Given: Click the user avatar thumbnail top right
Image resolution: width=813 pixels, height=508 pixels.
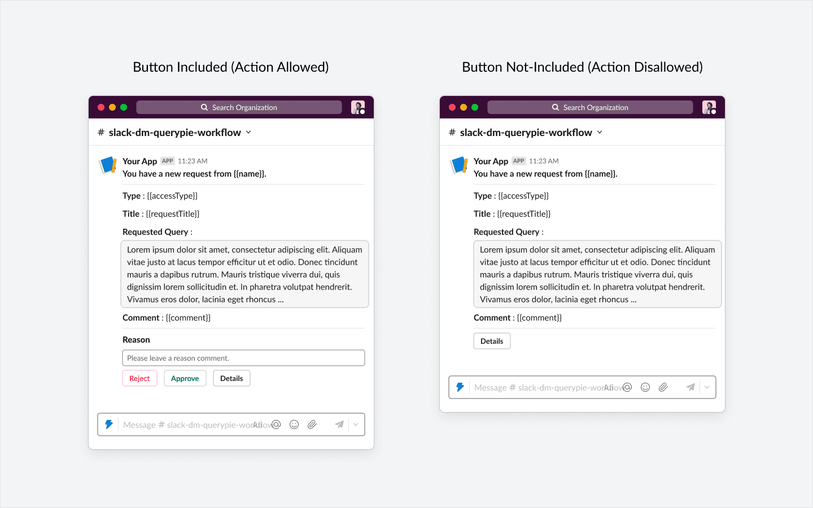Looking at the screenshot, I should point(357,107).
